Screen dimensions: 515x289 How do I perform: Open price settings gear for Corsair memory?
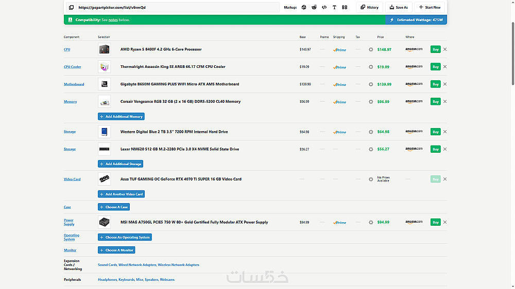pos(371,102)
